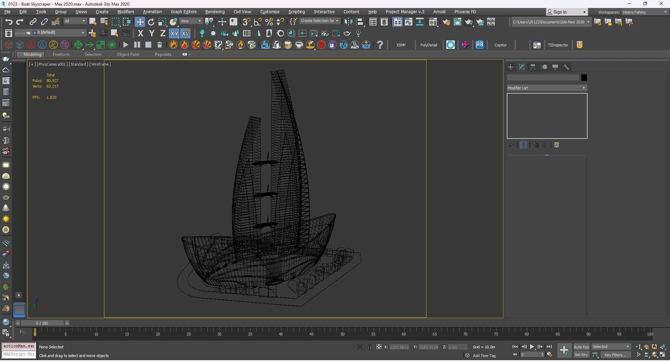Click the Redo arrow icon
Screen dimensions: 670x363
click(x=20, y=22)
